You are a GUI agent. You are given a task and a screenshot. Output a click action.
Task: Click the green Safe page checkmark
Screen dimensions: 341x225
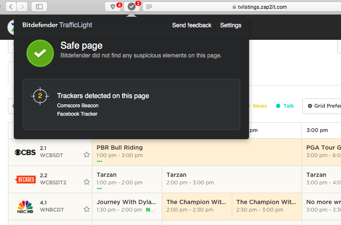[x=40, y=53]
